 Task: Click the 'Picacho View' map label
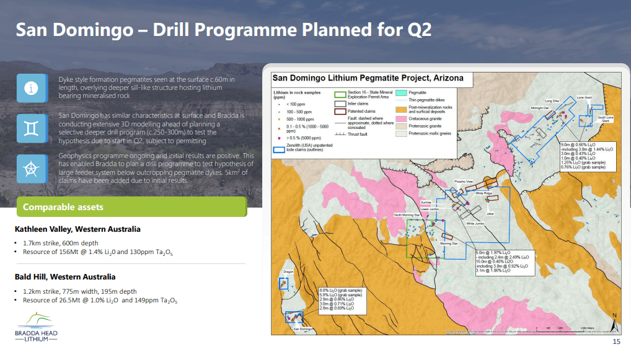[464, 182]
